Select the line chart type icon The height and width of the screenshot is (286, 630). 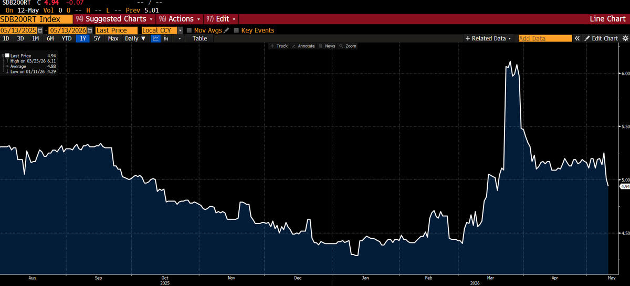[x=156, y=38]
